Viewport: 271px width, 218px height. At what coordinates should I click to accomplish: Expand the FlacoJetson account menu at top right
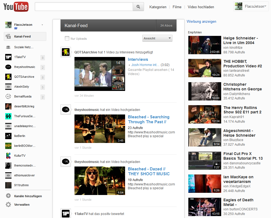[x=251, y=7]
